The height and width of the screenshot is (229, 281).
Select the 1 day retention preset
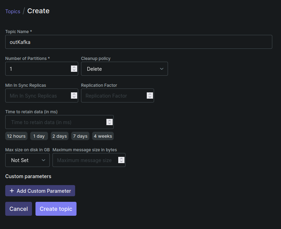[39, 136]
